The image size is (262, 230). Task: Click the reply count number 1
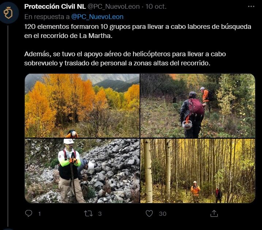pyautogui.click(x=39, y=214)
